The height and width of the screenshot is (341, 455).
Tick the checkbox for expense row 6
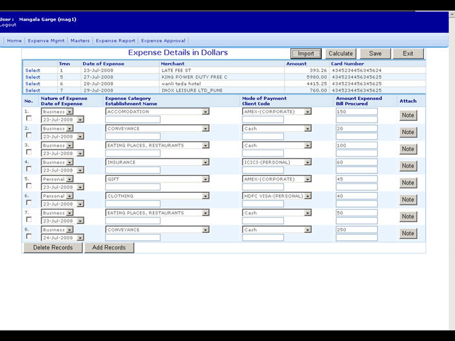pos(29,203)
